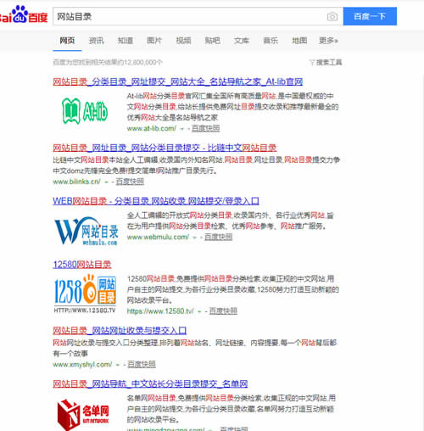424x431 pixels.
Task: Click the funnel icon beside 搜索工具
Action: (312, 62)
